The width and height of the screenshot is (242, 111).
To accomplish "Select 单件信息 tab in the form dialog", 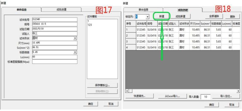I will [22, 10].
